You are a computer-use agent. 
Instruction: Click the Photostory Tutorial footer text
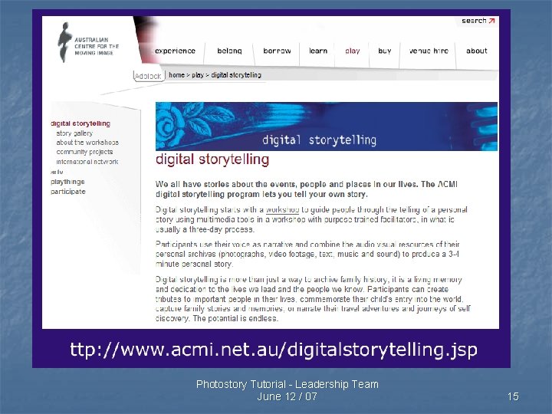click(x=287, y=384)
